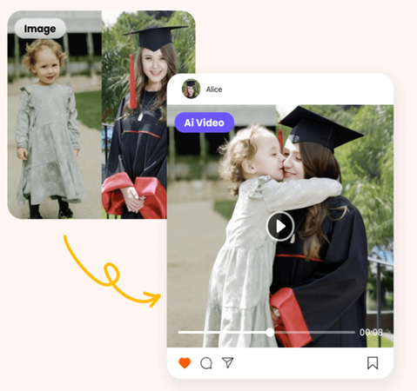Click the yellow curly arrow graphic
This screenshot has height=391, width=417.
(x=111, y=272)
